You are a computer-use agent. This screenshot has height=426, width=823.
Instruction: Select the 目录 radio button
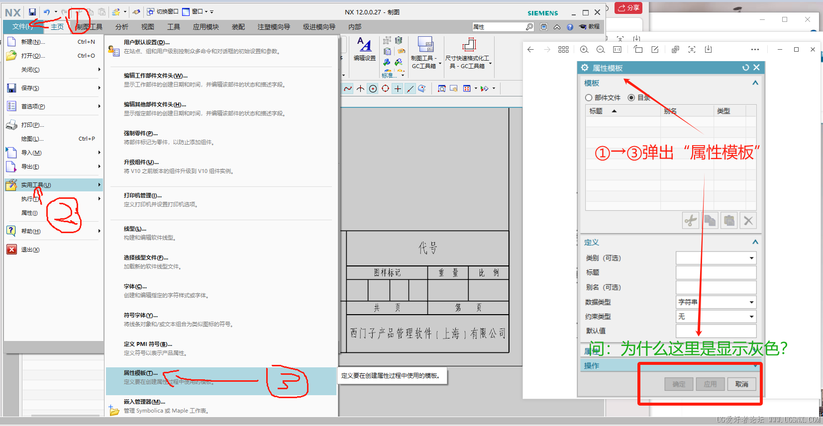[x=631, y=98]
